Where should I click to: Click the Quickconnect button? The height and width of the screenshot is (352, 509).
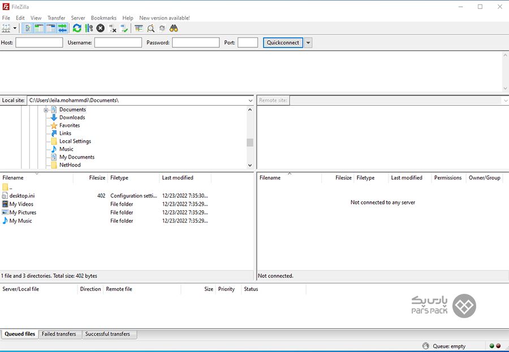[x=283, y=42]
